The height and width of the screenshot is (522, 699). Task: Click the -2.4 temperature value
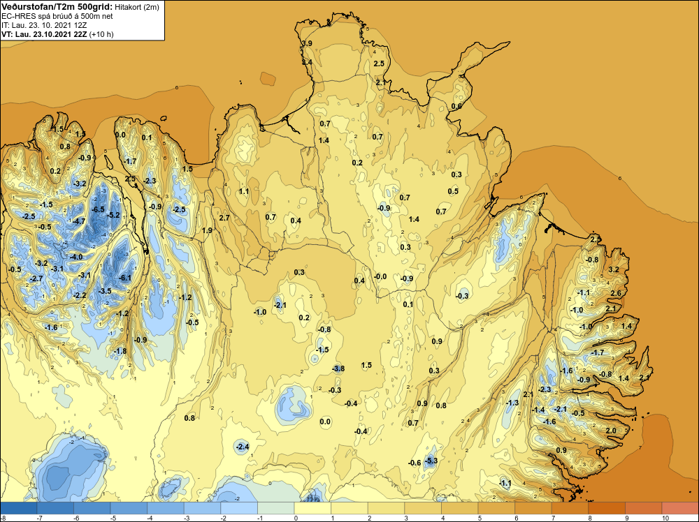[242, 447]
